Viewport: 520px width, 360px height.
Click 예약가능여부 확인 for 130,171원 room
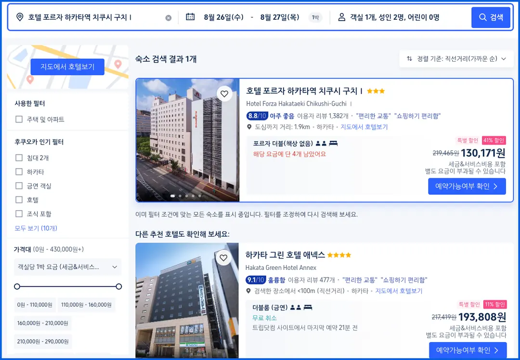(x=467, y=186)
